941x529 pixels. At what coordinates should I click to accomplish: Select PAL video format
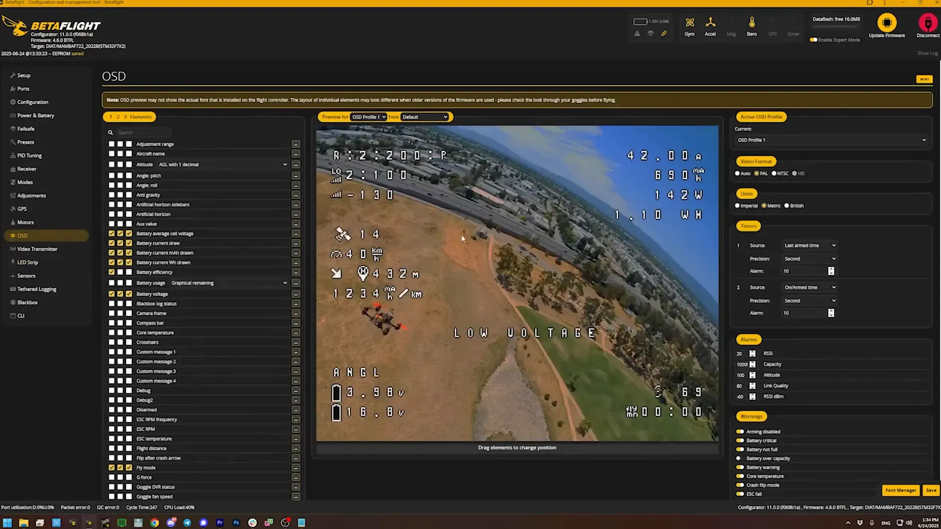click(x=757, y=173)
